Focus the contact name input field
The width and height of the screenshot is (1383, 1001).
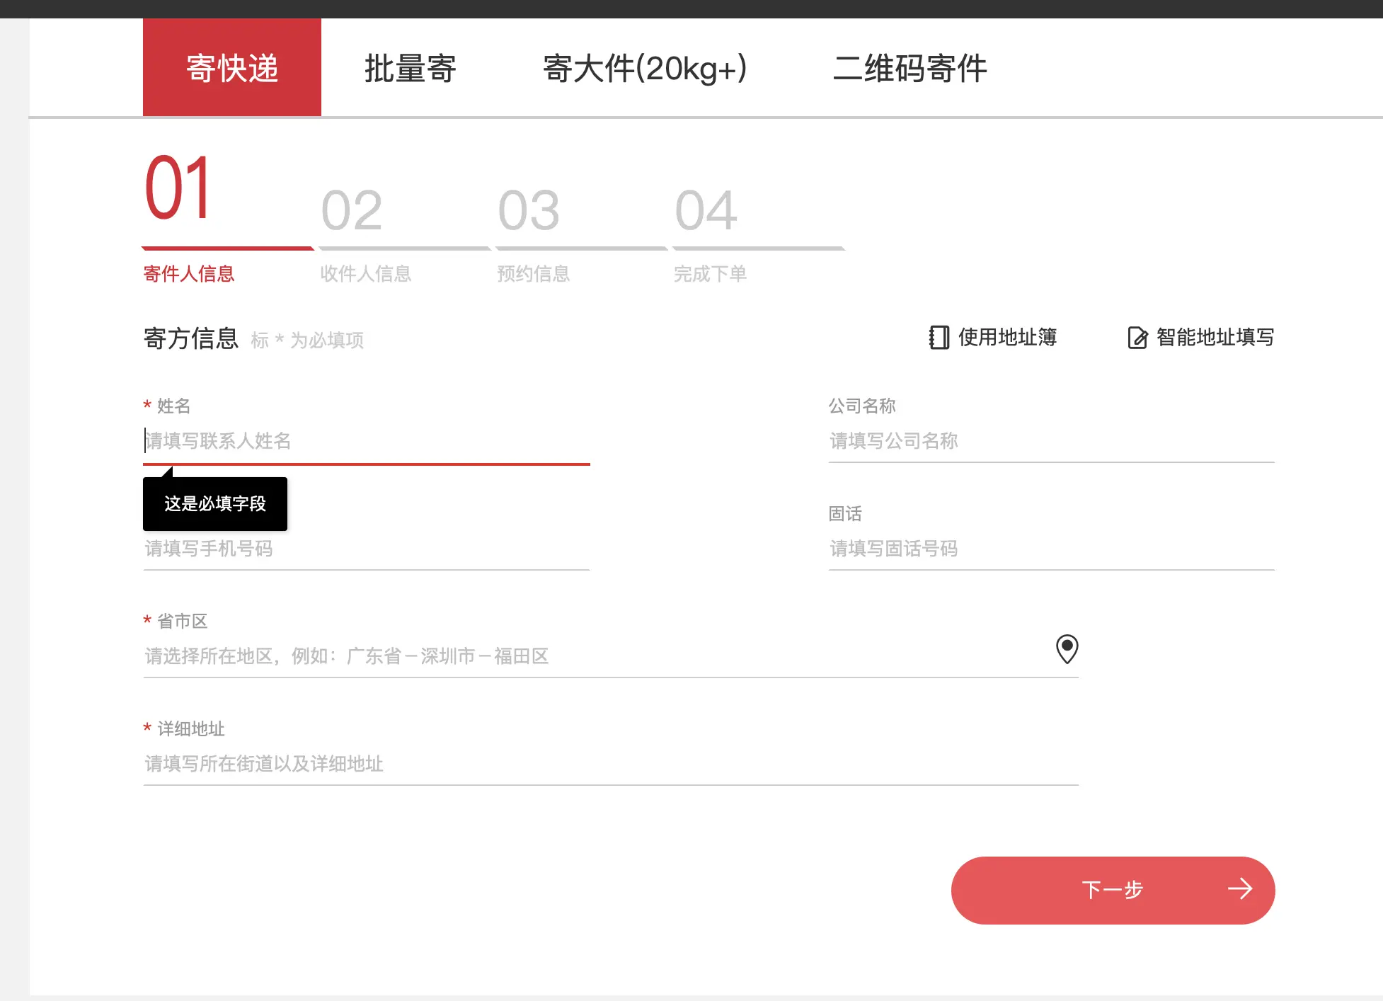tap(367, 442)
